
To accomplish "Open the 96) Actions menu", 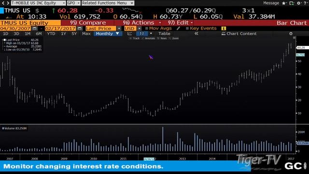I will [x=142, y=23].
